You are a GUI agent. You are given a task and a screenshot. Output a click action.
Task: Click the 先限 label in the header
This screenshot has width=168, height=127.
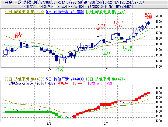click(x=27, y=2)
